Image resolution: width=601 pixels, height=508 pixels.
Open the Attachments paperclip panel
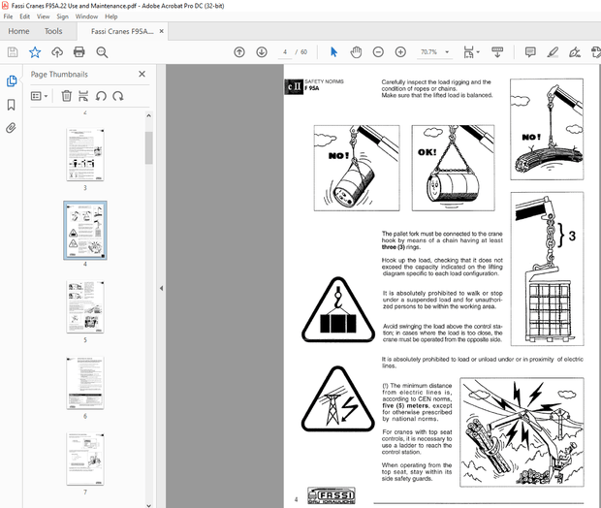[11, 127]
